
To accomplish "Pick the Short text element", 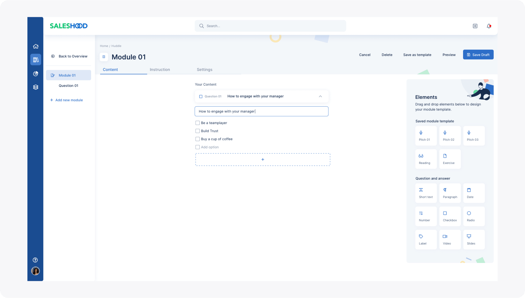I will pos(426,193).
